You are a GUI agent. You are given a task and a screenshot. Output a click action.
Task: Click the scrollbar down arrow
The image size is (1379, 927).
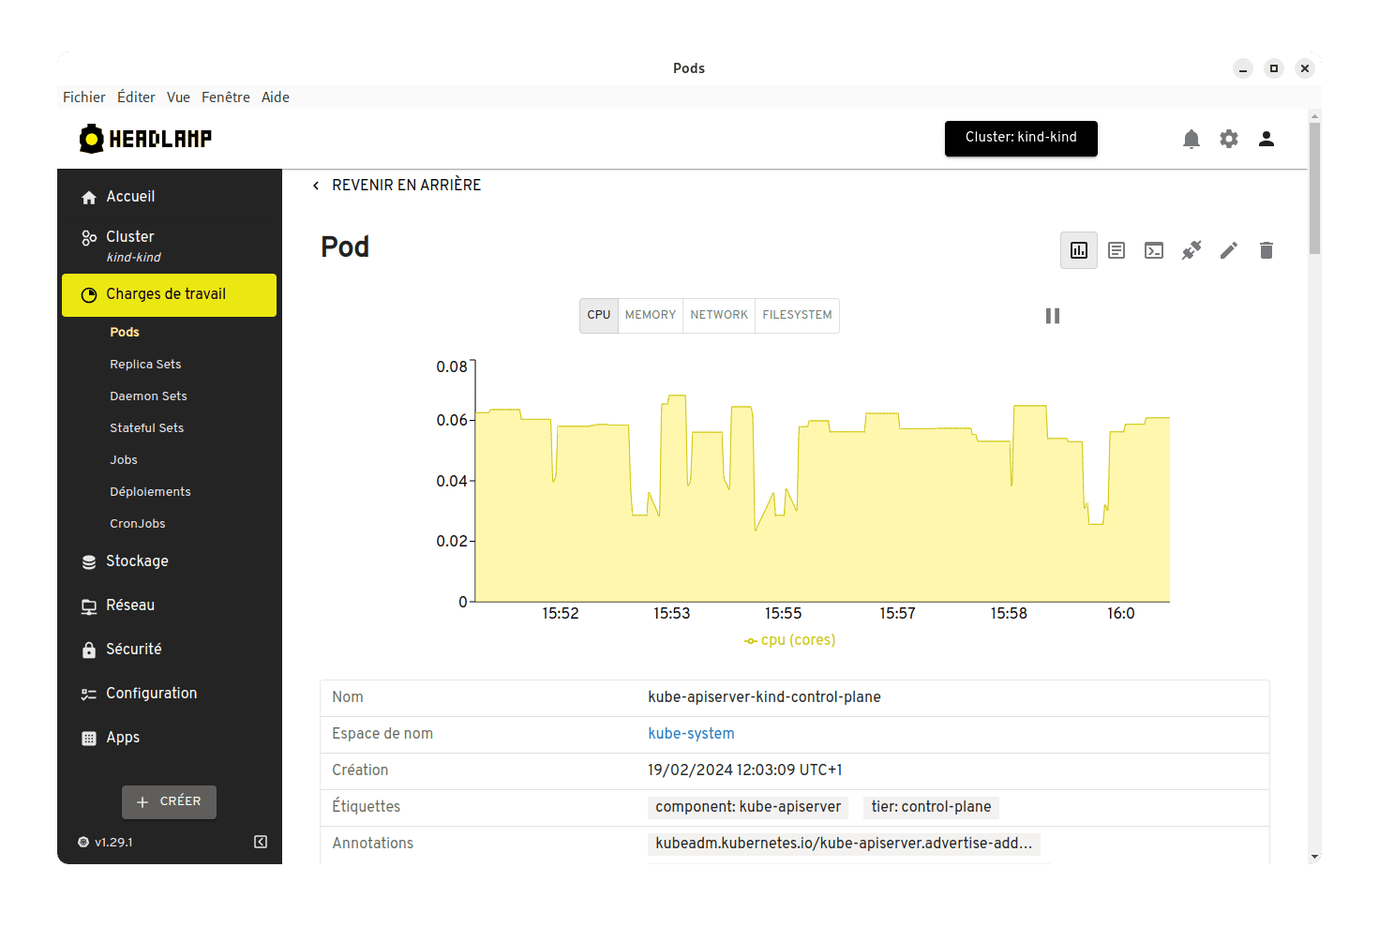pos(1314,857)
